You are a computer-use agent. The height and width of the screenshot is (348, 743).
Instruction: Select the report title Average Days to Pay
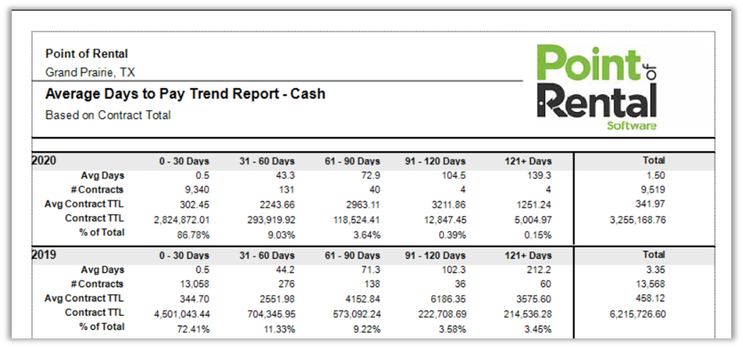[x=184, y=94]
